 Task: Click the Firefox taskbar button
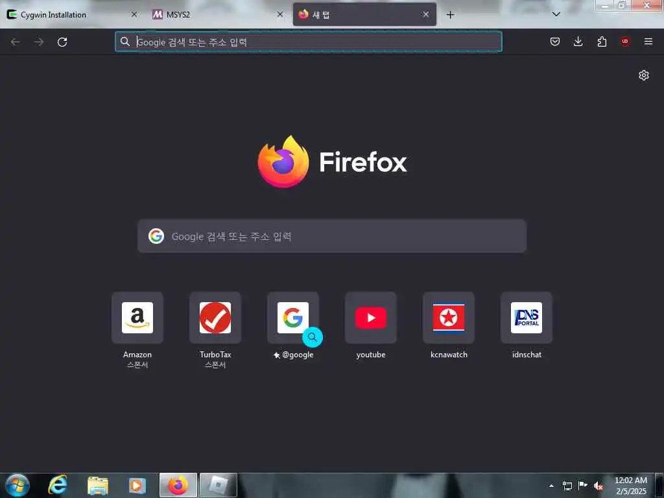(x=178, y=485)
